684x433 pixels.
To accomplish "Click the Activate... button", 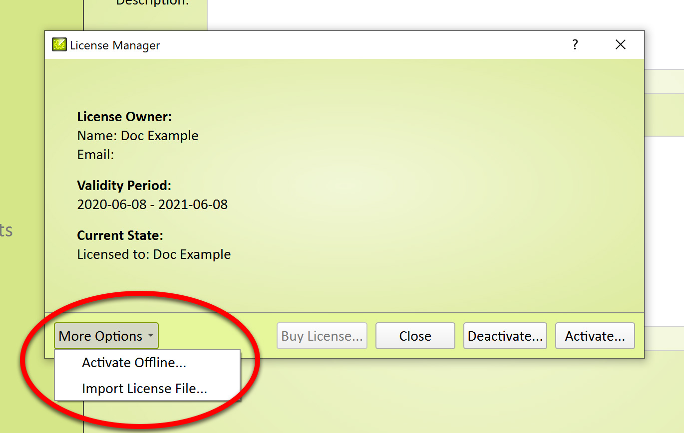I will pyautogui.click(x=595, y=336).
